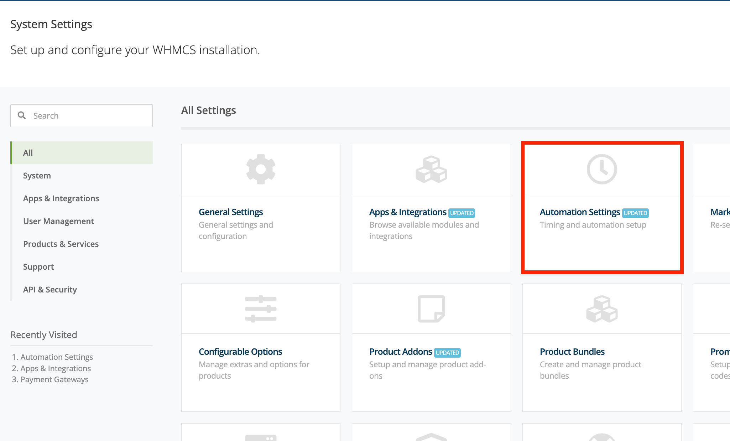The width and height of the screenshot is (730, 441).
Task: Click 'Setup and manage product add-ons' text
Action: pyautogui.click(x=428, y=370)
